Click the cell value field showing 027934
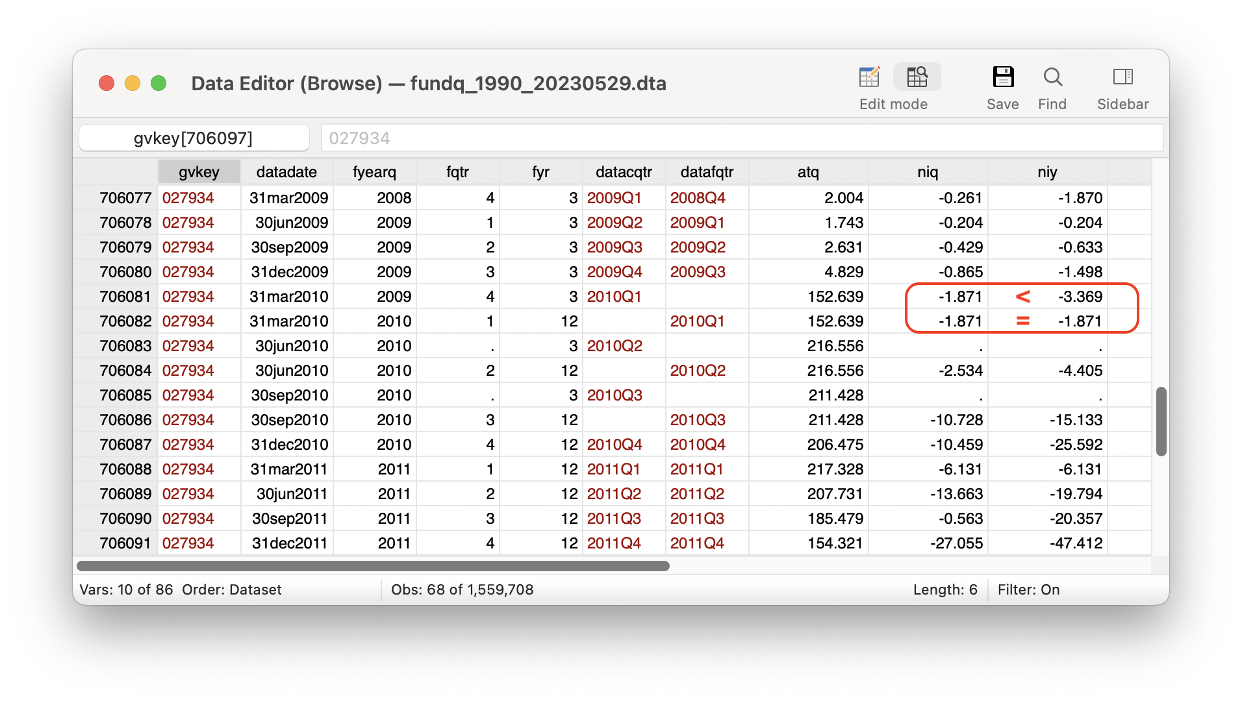 pos(742,138)
